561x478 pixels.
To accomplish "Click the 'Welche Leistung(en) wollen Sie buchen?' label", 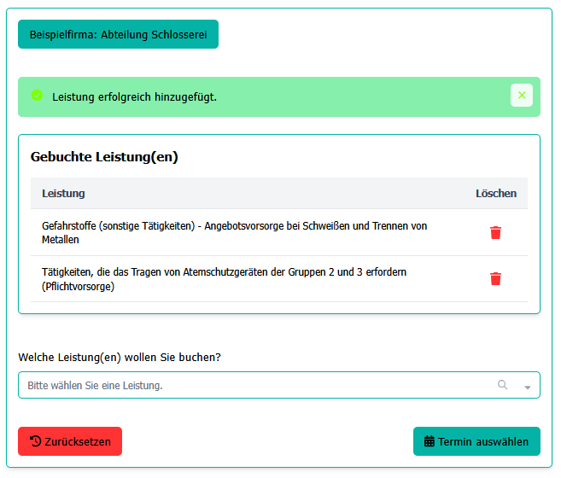I will 119,358.
